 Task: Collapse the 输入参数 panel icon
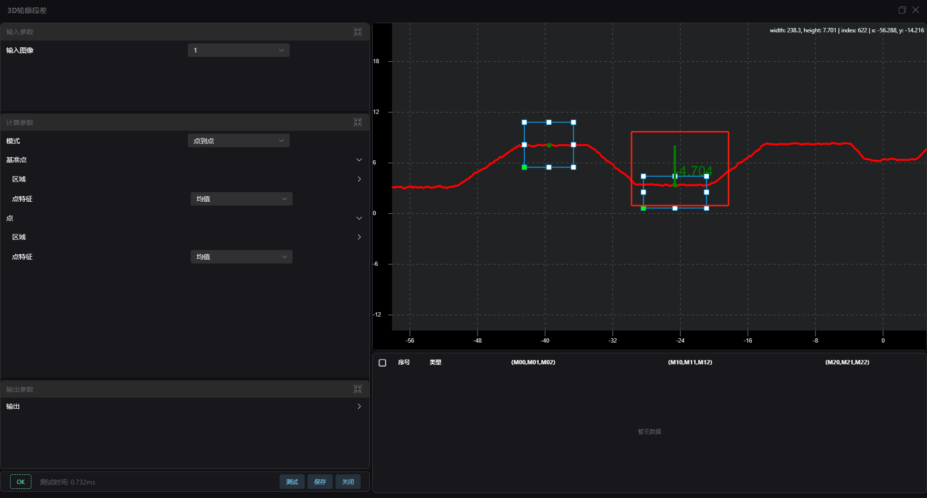click(x=357, y=32)
